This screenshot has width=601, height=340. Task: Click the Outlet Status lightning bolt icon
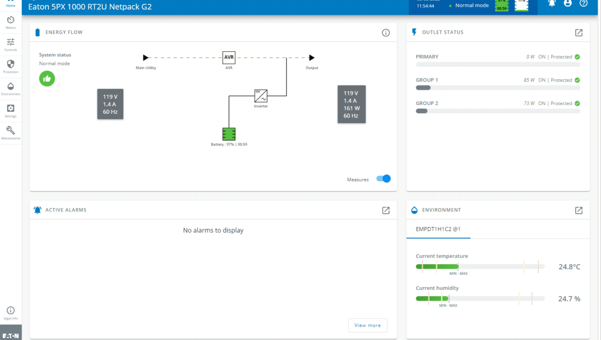tap(415, 32)
